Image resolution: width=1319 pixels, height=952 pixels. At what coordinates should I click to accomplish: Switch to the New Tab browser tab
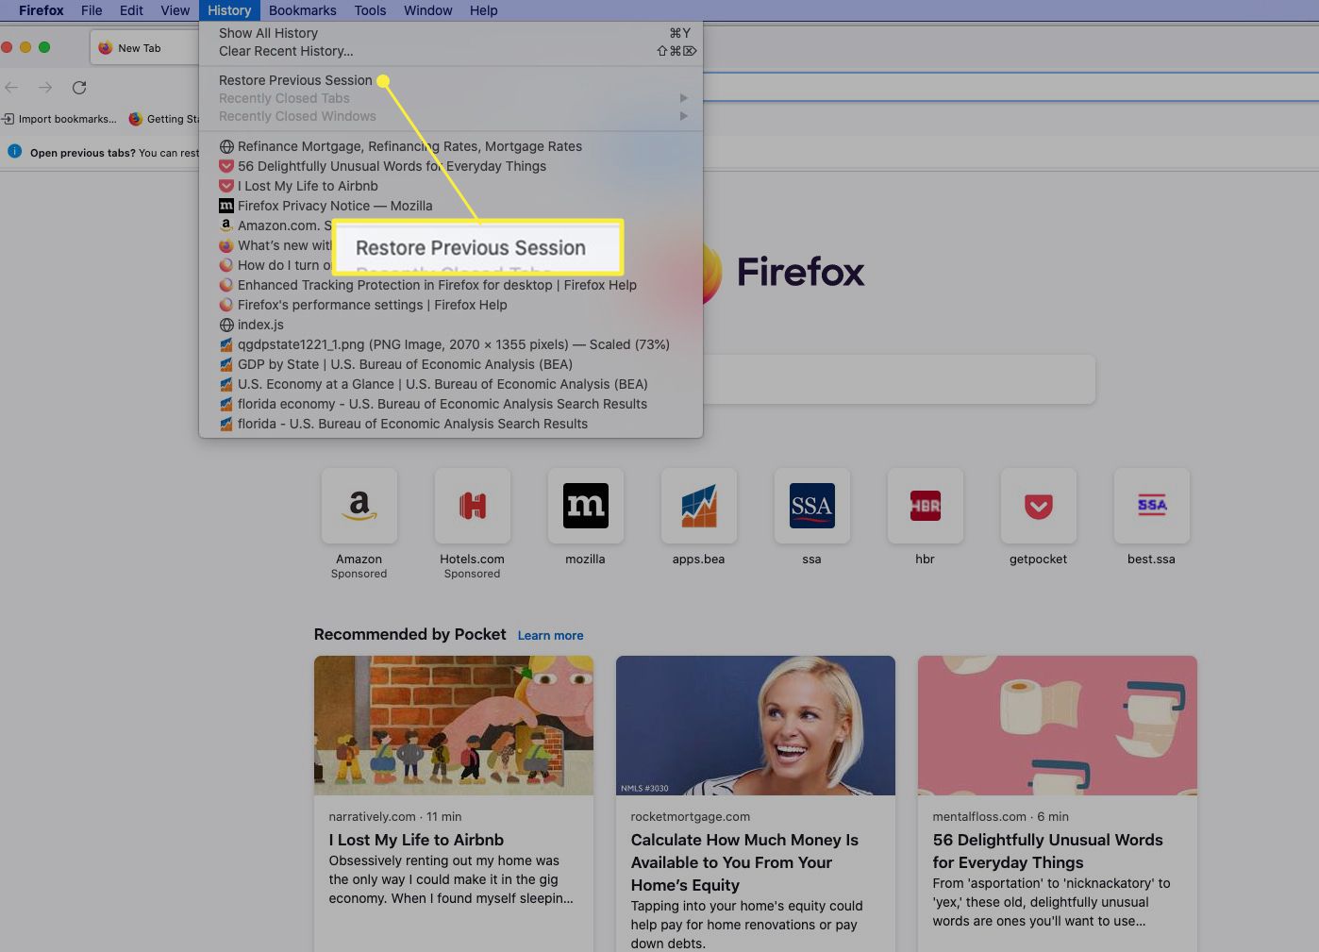(x=143, y=47)
